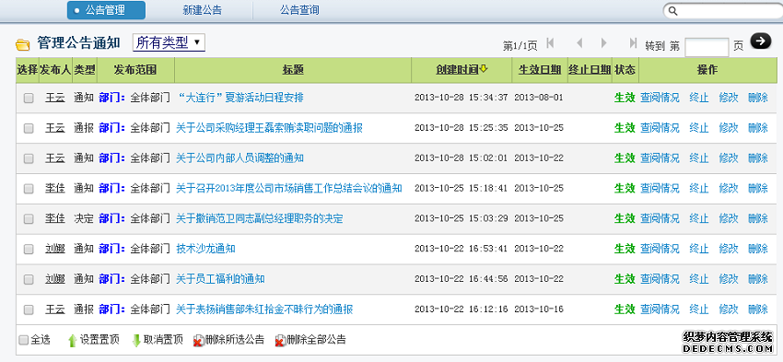783x362 pixels.
Task: Select checkbox for 技术沙龙通知 row
Action: pos(29,249)
